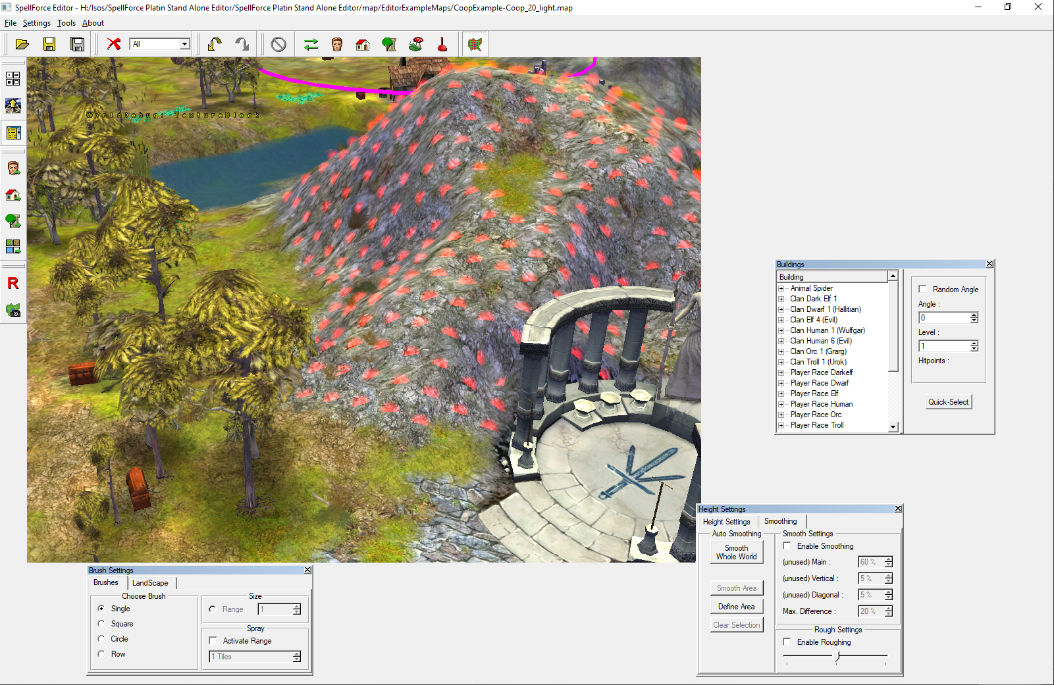Click the four-squares selection mode sidebar icon

[13, 79]
